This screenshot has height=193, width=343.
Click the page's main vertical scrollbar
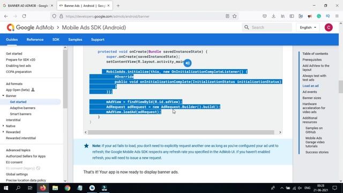click(341, 87)
